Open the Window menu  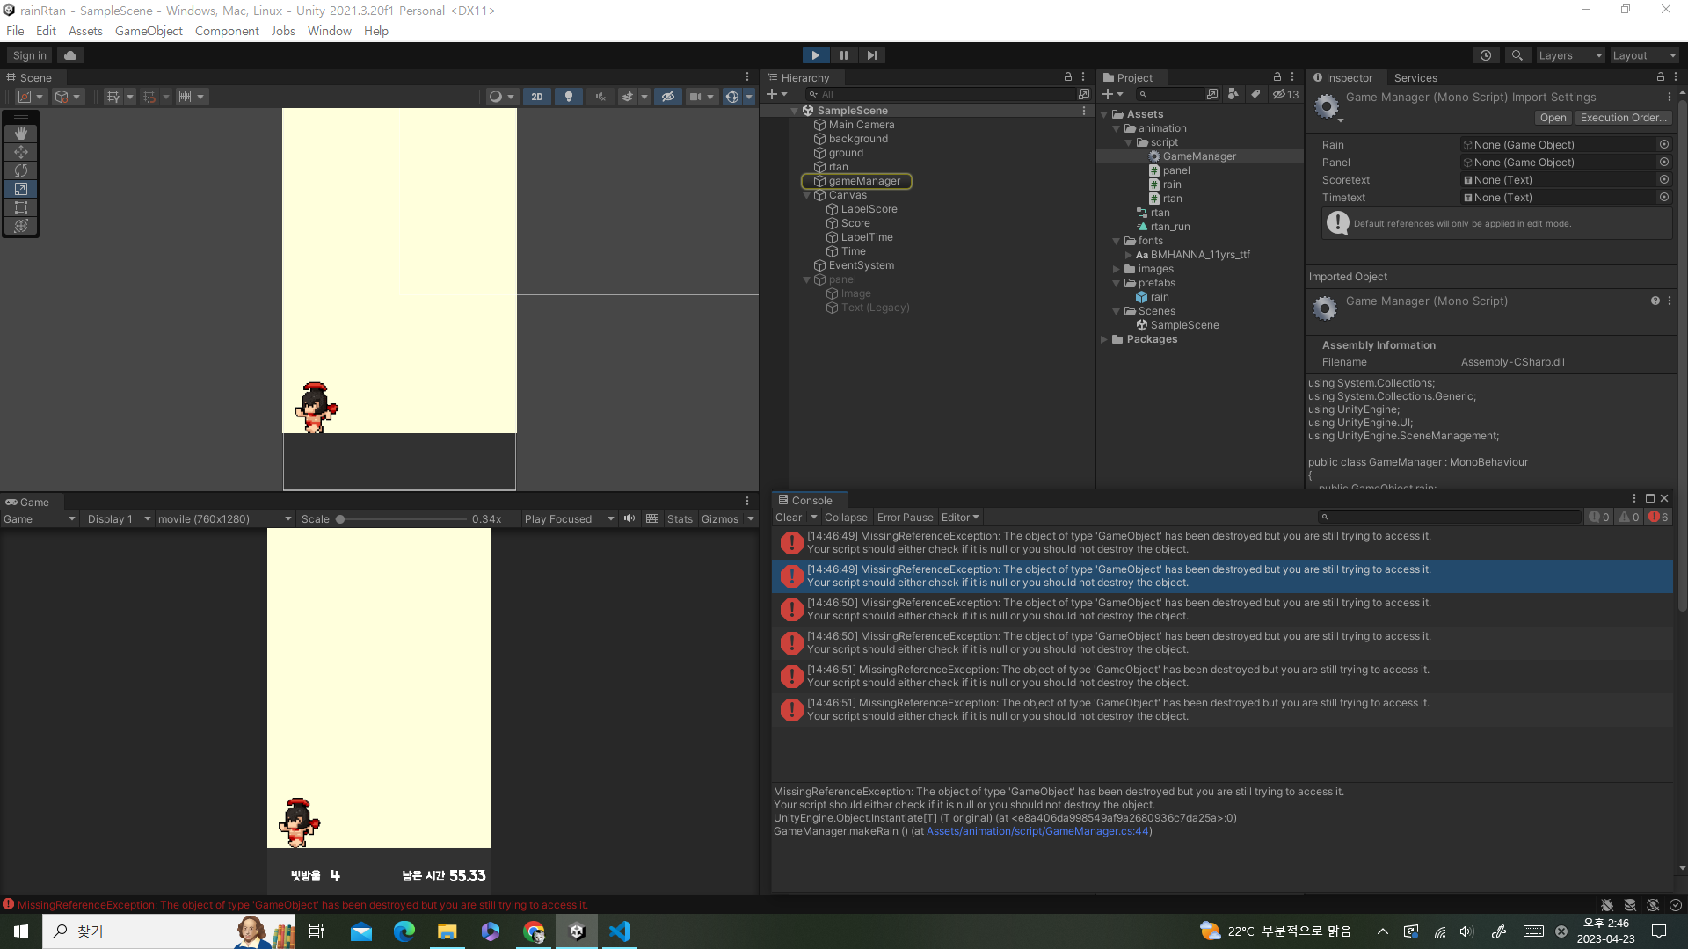coord(330,31)
